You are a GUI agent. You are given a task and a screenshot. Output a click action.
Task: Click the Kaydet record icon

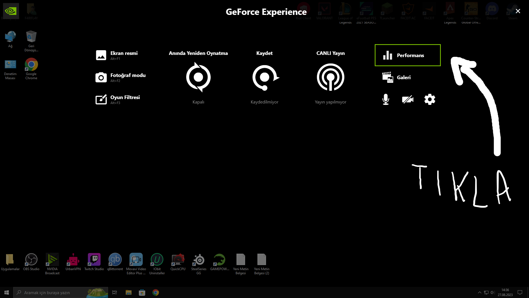coord(264,77)
